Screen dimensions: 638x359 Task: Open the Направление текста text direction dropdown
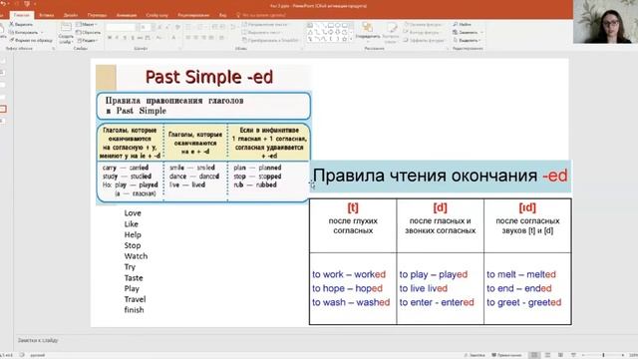pyautogui.click(x=264, y=24)
